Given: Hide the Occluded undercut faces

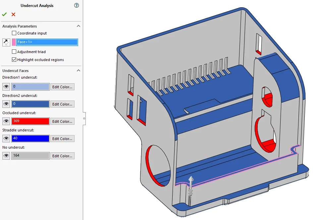Looking at the screenshot, I should coord(6,121).
